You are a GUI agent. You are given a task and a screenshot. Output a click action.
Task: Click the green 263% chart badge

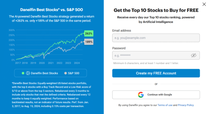tap(88, 34)
